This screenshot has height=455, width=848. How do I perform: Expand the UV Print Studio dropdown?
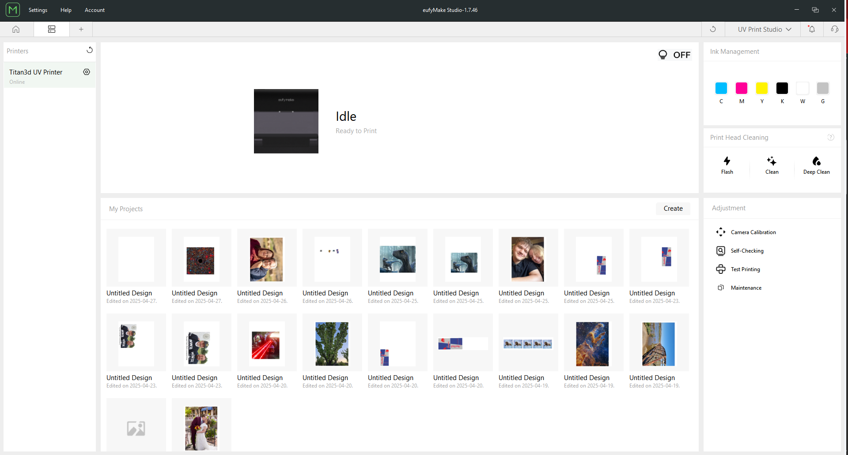coord(764,29)
